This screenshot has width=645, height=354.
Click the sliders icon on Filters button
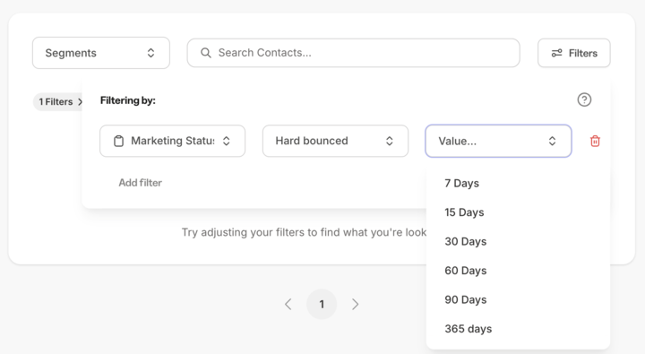click(x=556, y=53)
